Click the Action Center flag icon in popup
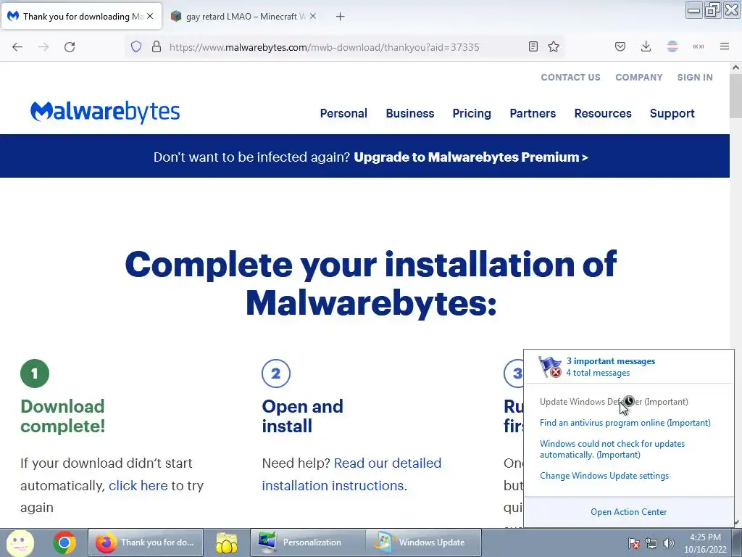Image resolution: width=742 pixels, height=557 pixels. (550, 366)
